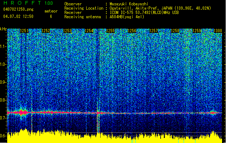Click the date stamp 04.07.02 12:50
The image size is (226, 143).
(x=18, y=16)
